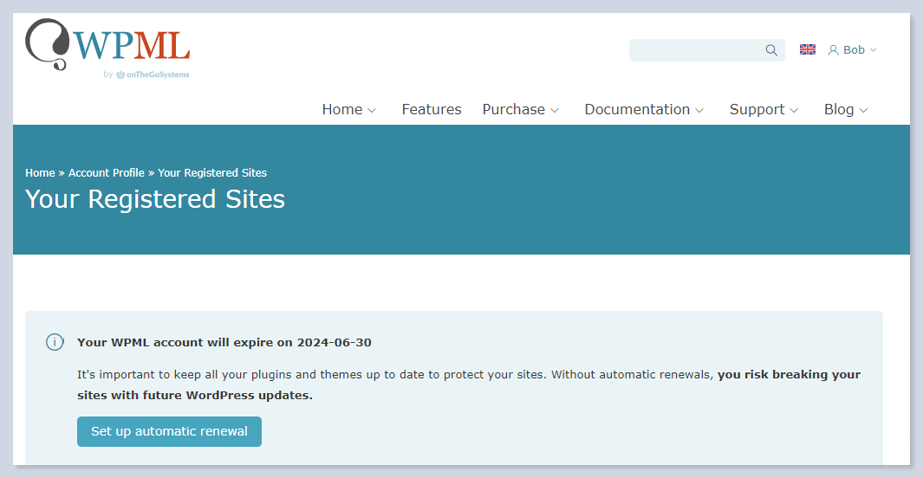This screenshot has width=923, height=478.
Task: Expand the Blog menu chevron
Action: (x=863, y=110)
